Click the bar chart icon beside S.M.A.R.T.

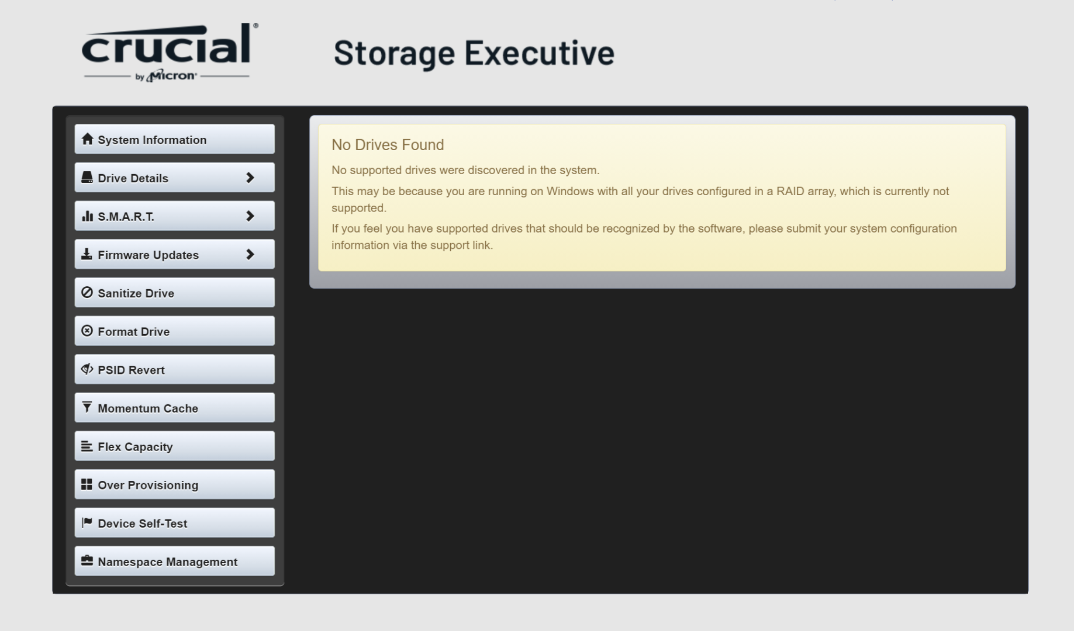(87, 216)
